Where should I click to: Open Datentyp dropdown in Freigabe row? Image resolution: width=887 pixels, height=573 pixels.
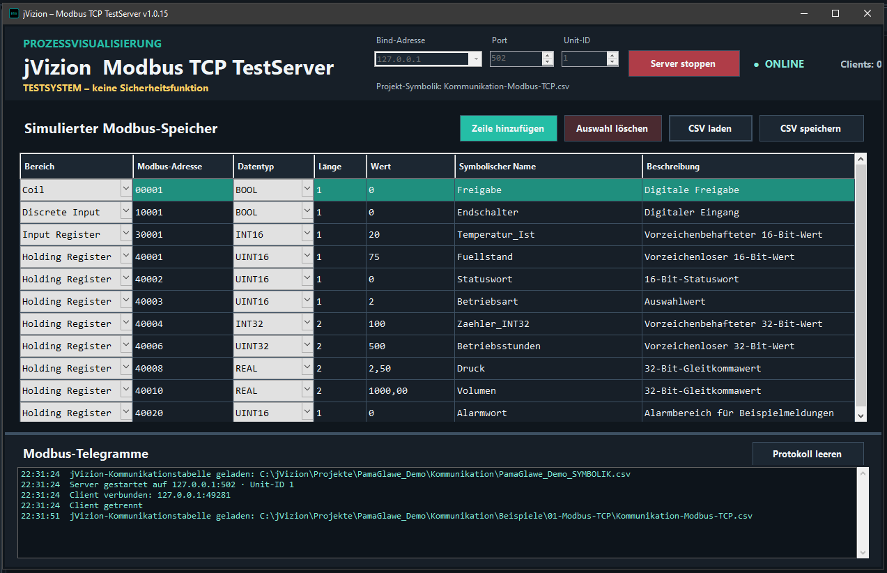tap(307, 189)
